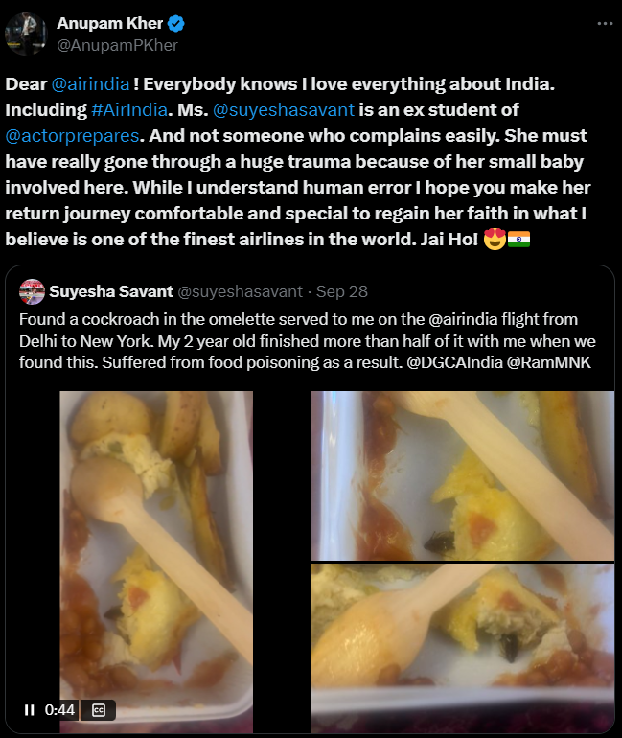
Task: Open the three-dot more options menu
Action: 605,24
